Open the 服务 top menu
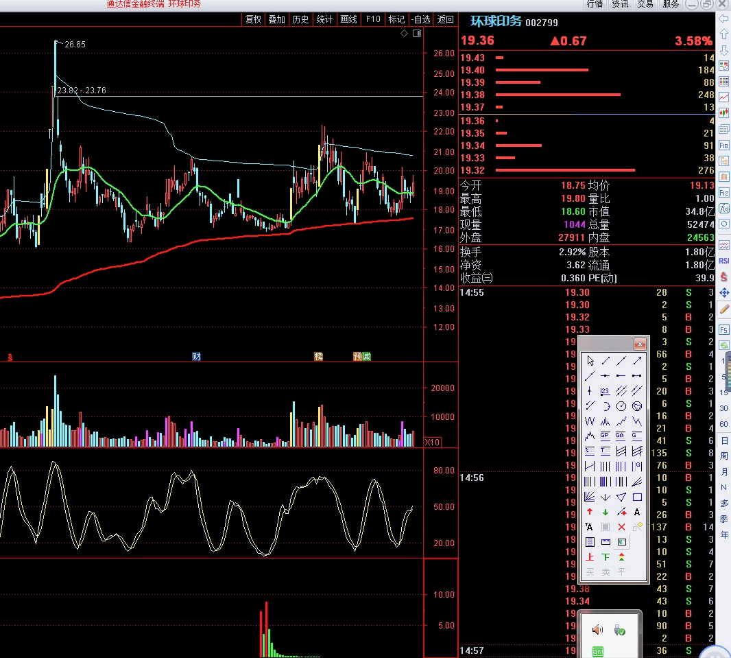731x658 pixels. point(671,4)
